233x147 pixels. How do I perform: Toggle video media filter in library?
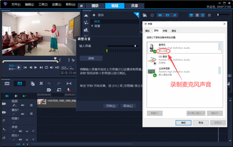tap(160, 15)
